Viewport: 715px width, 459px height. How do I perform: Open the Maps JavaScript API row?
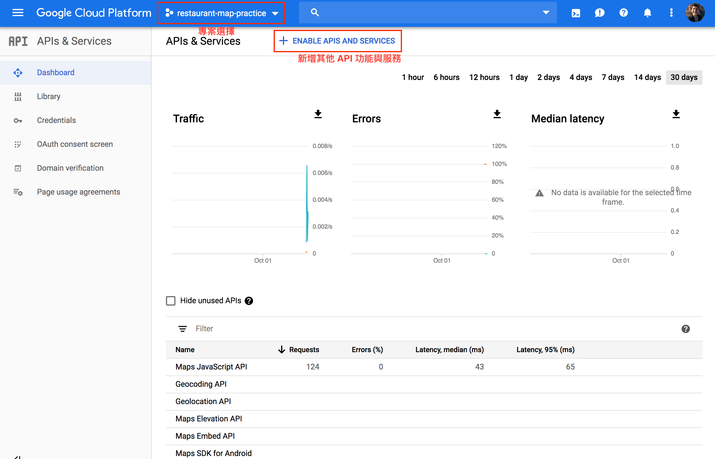(x=211, y=367)
